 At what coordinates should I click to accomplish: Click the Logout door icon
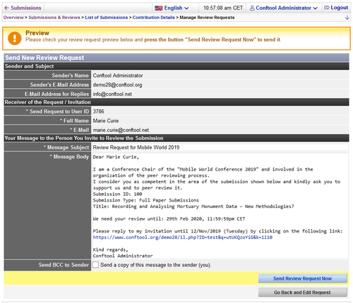pyautogui.click(x=327, y=8)
